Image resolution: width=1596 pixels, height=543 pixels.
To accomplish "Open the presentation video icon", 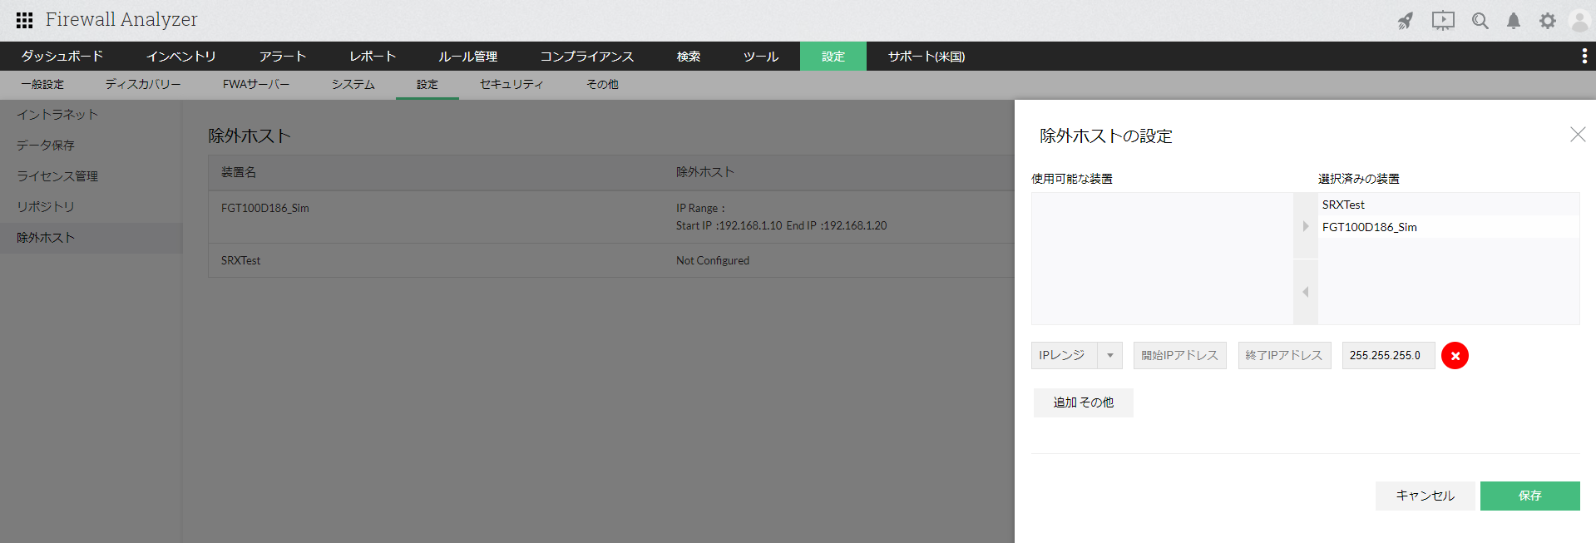I will click(x=1443, y=21).
